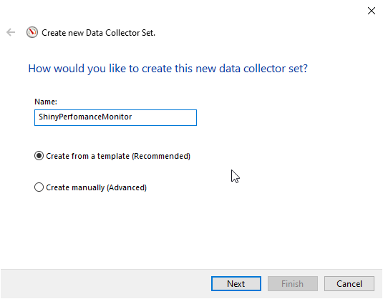Click the 'Create new Data Collector Set.' title
This screenshot has height=299, width=383.
tap(99, 33)
